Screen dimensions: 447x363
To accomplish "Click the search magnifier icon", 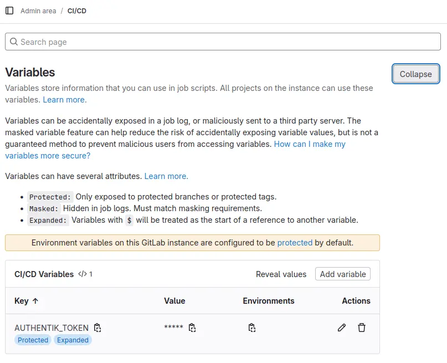I will click(x=14, y=42).
